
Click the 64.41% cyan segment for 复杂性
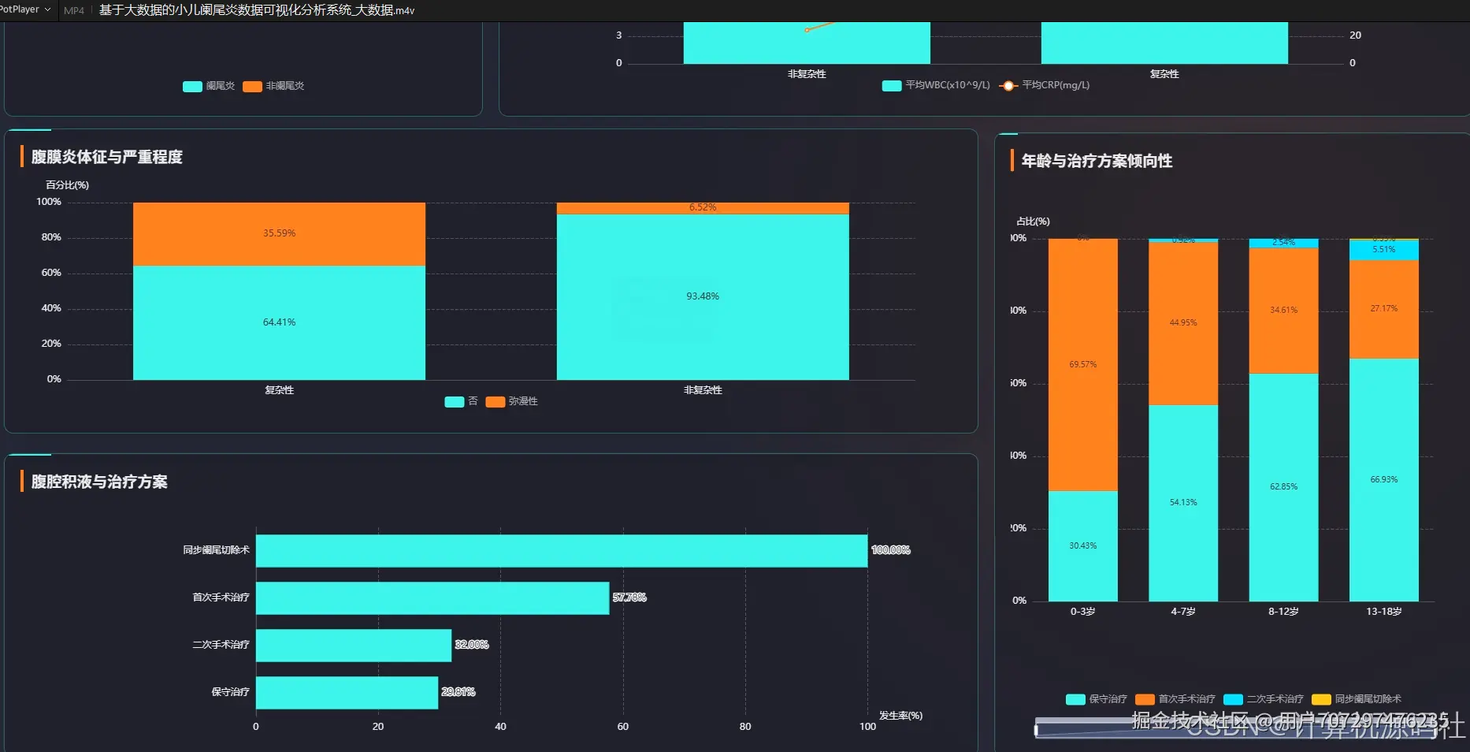click(279, 322)
